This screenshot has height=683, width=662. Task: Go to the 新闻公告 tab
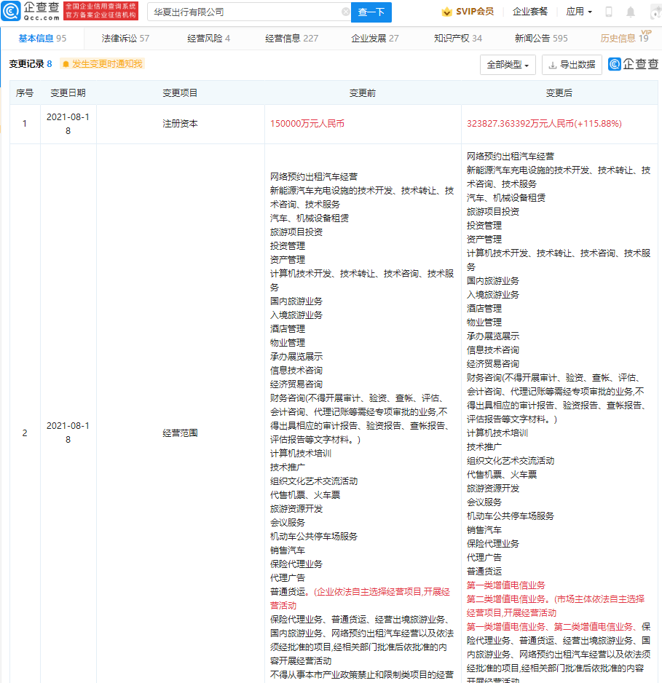tap(541, 39)
